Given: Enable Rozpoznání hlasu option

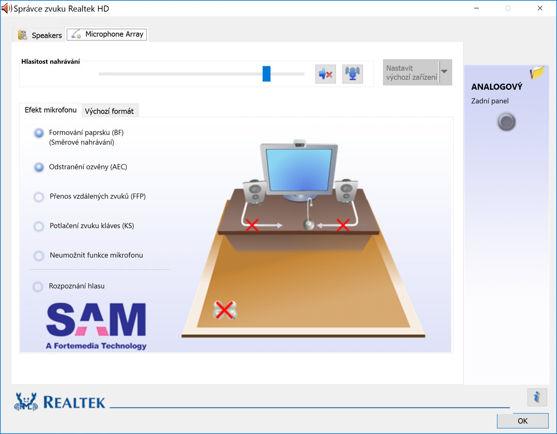Looking at the screenshot, I should [x=38, y=286].
